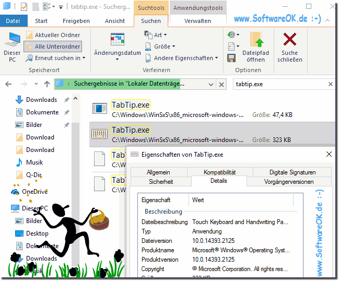
Task: Open the recent searches dropdown icon
Action: [233, 34]
